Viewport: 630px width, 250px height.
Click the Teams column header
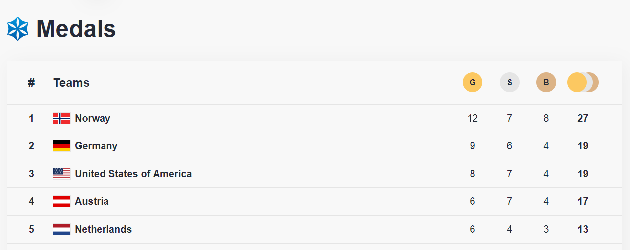tap(71, 83)
